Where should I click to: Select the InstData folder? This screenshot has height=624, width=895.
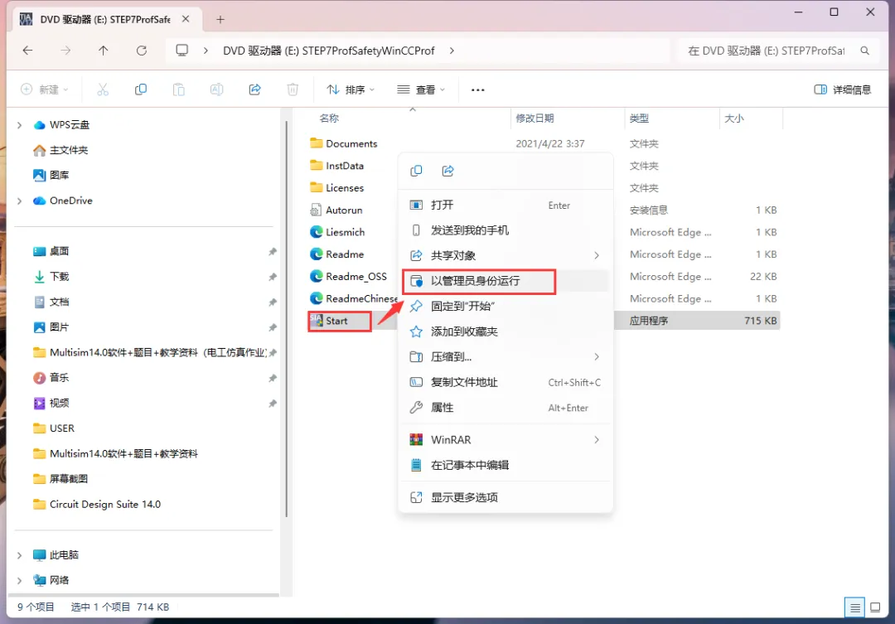click(336, 166)
